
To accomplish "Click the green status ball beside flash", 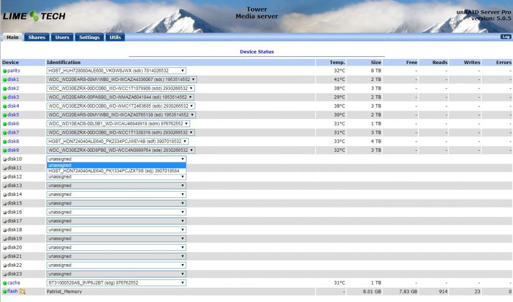I will [5, 292].
